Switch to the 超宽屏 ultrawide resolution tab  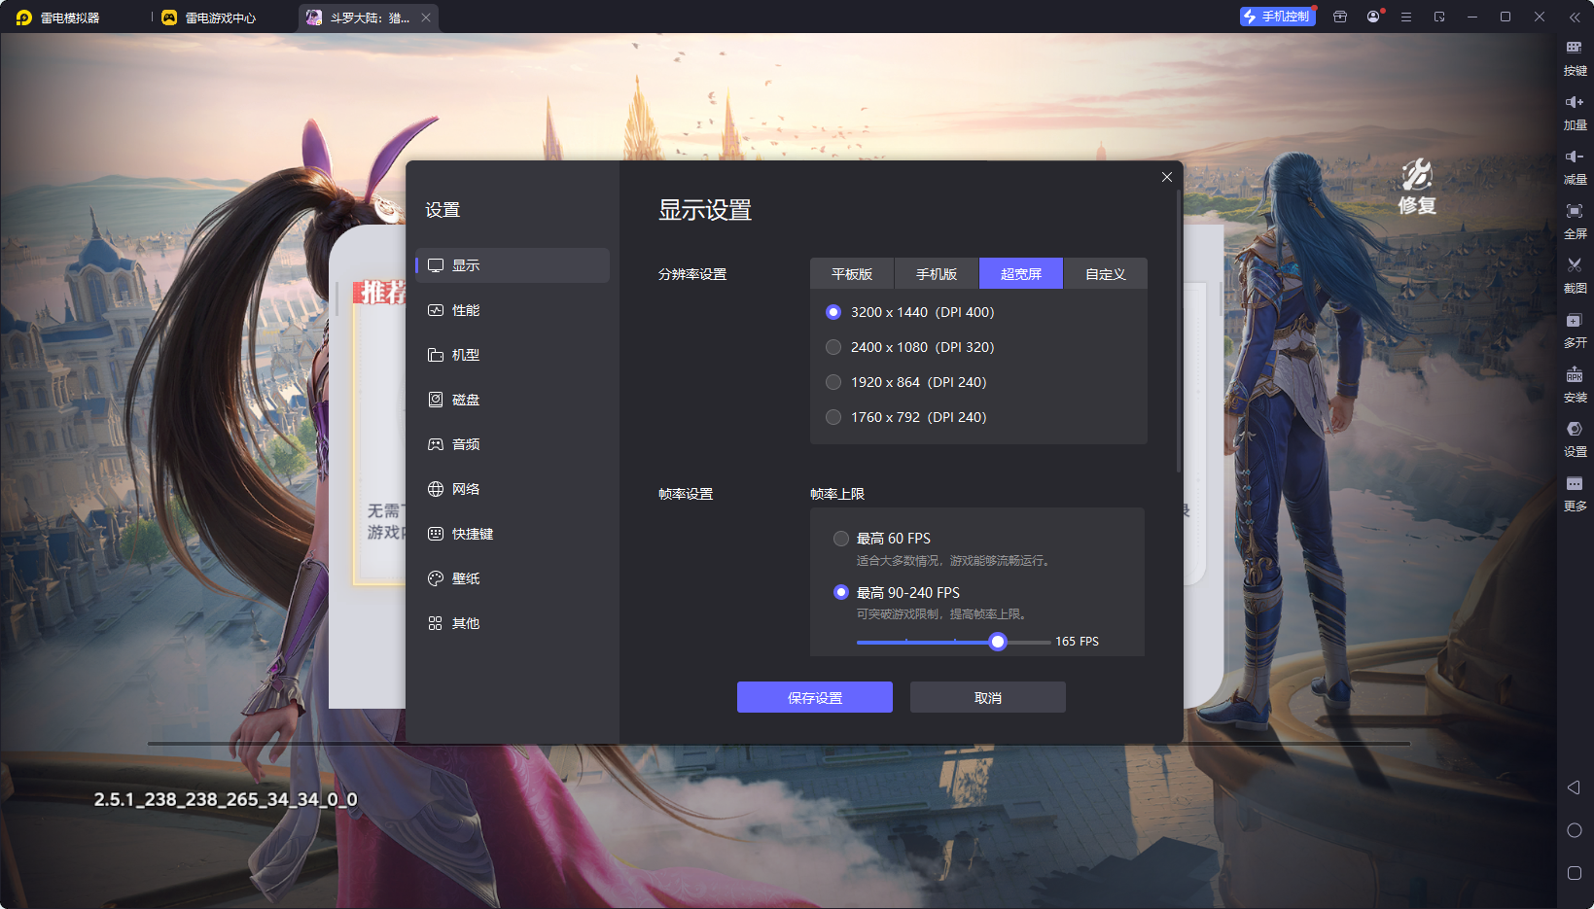pos(1021,274)
